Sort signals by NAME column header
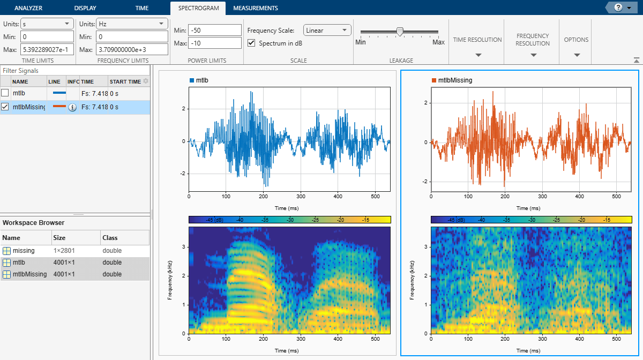The width and height of the screenshot is (643, 360). tap(28, 81)
